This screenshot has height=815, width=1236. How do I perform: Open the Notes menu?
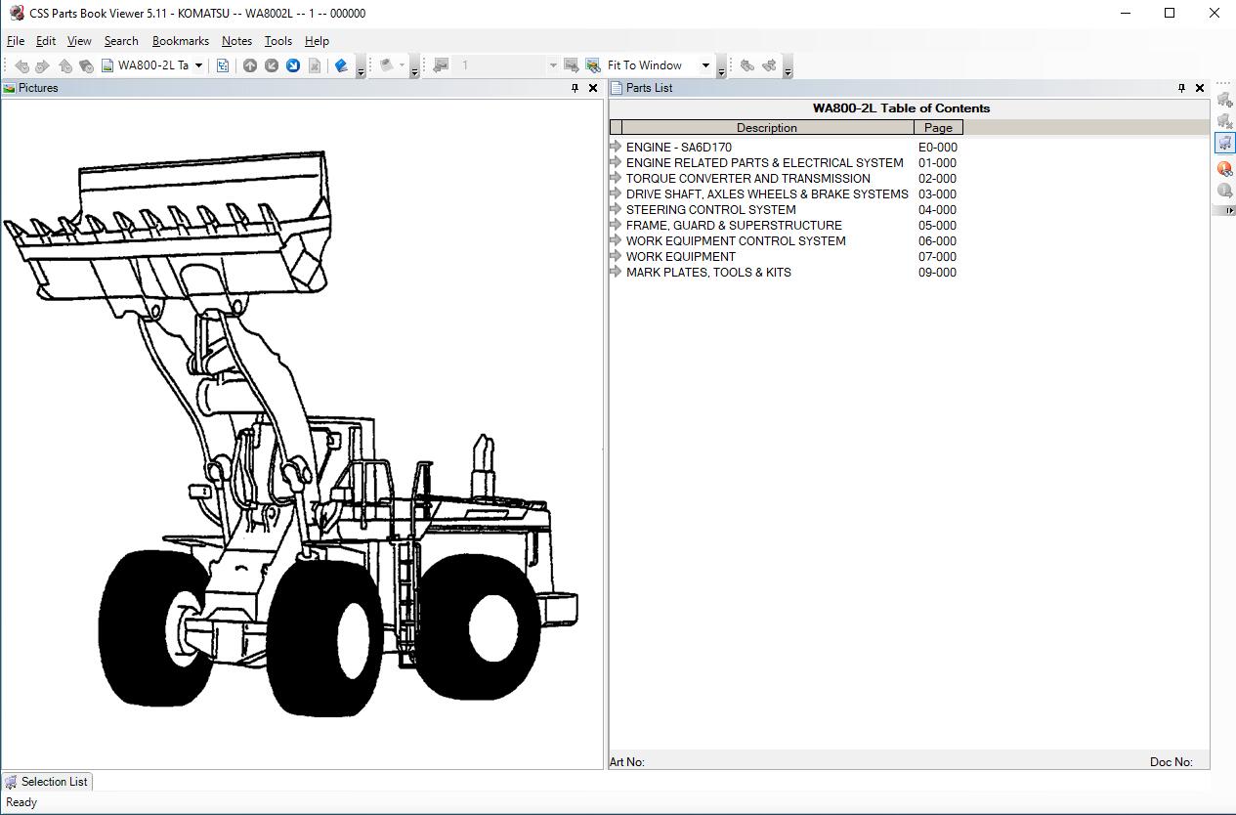tap(236, 41)
